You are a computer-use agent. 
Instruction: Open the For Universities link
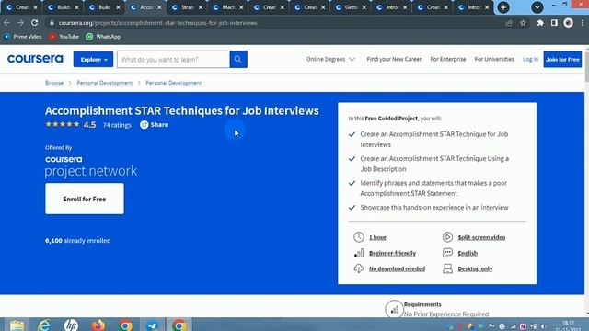pyautogui.click(x=494, y=59)
